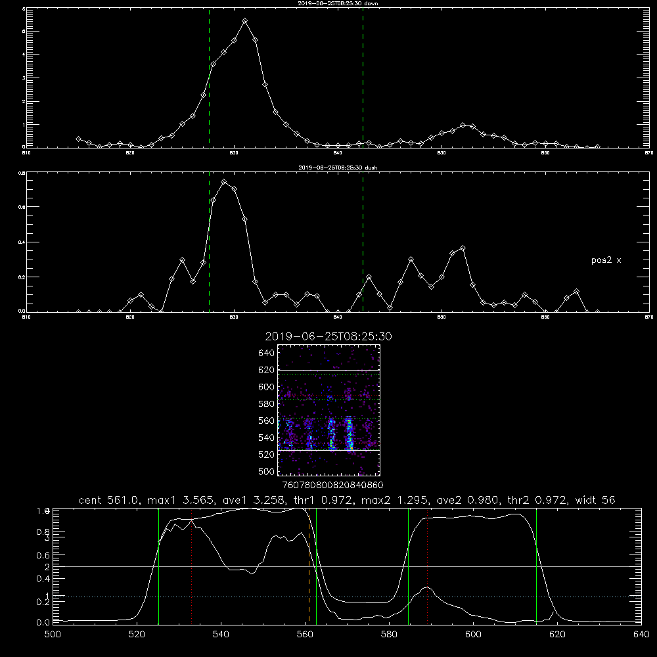Click the '600' x-axis label of the bottom plot
The image size is (657, 657).
coord(473,634)
